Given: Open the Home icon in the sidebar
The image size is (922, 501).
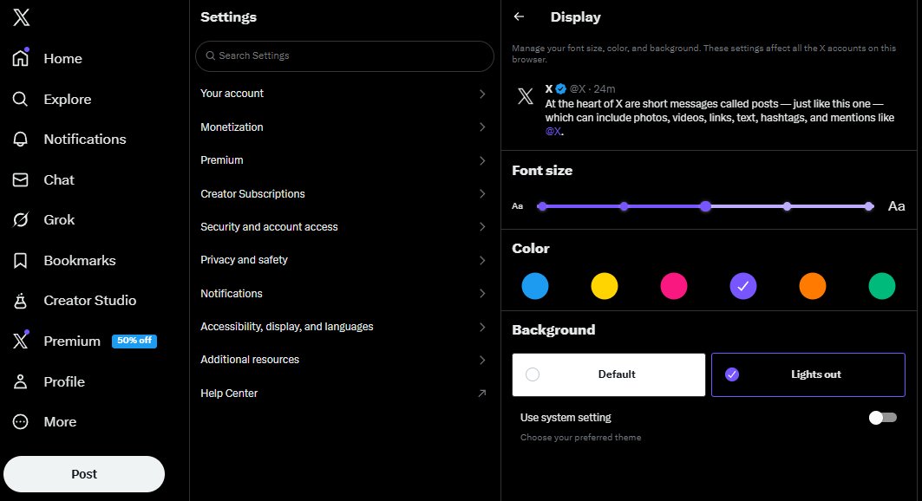Looking at the screenshot, I should pyautogui.click(x=21, y=57).
